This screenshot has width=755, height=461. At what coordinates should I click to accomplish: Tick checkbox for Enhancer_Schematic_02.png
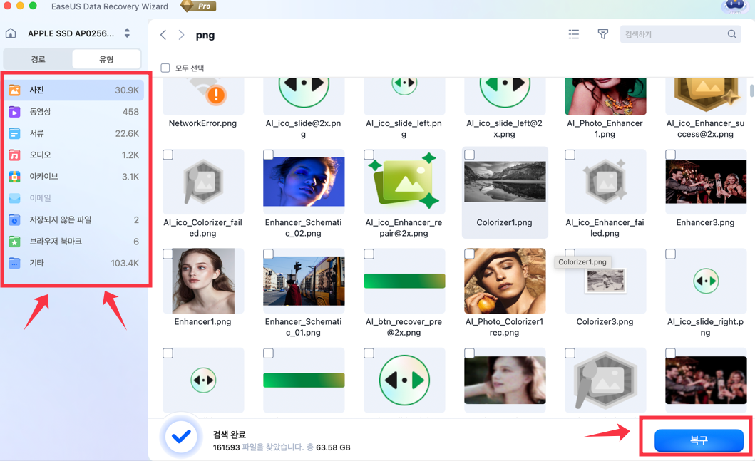pos(268,155)
